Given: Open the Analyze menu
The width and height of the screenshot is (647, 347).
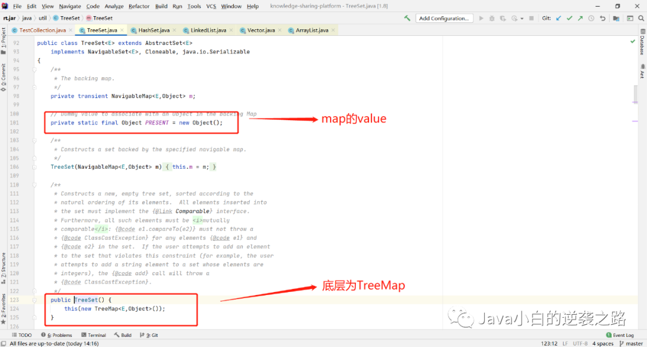Looking at the screenshot, I should [x=114, y=6].
